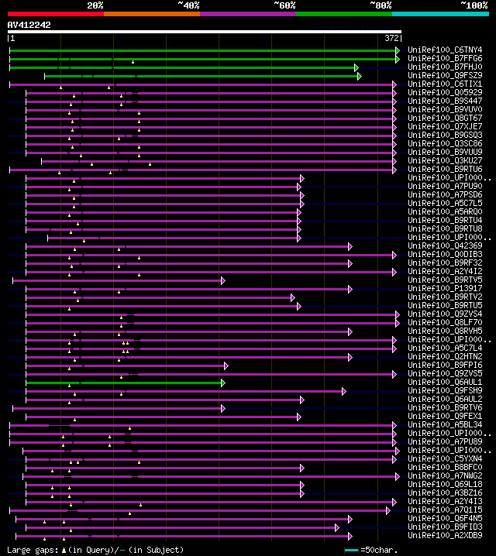
Task: Select the UniRef100_B9RTU4 label
Action: pos(445,220)
